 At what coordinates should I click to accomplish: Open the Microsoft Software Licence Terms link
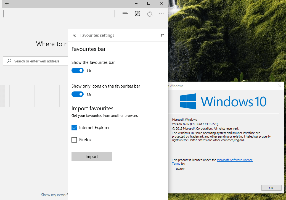[x=235, y=160]
